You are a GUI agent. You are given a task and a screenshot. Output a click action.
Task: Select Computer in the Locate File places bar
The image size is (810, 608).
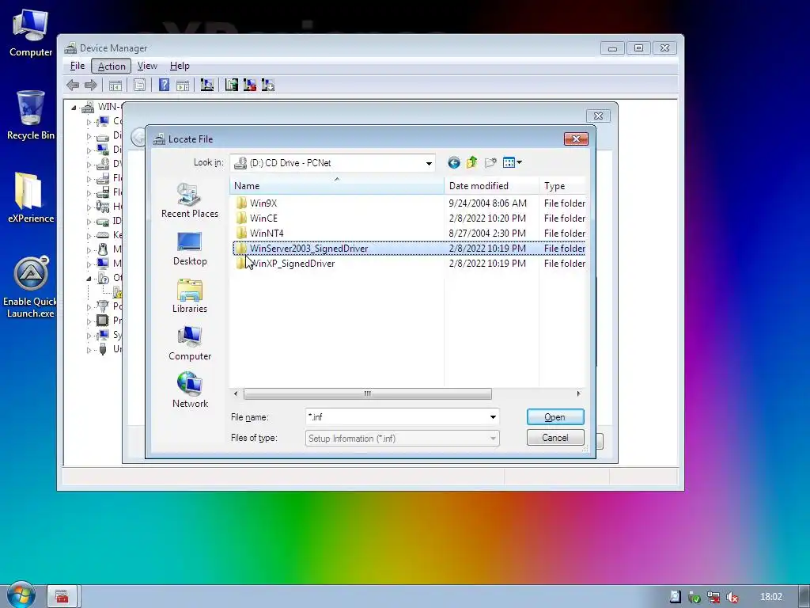(x=190, y=344)
